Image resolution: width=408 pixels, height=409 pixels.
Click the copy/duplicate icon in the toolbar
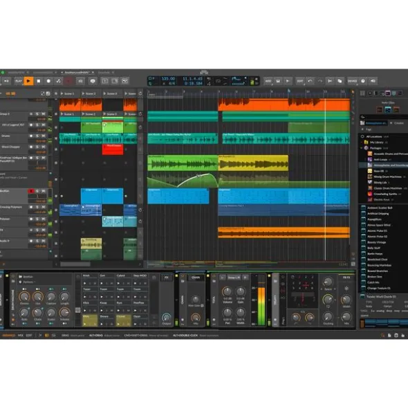tap(340, 81)
